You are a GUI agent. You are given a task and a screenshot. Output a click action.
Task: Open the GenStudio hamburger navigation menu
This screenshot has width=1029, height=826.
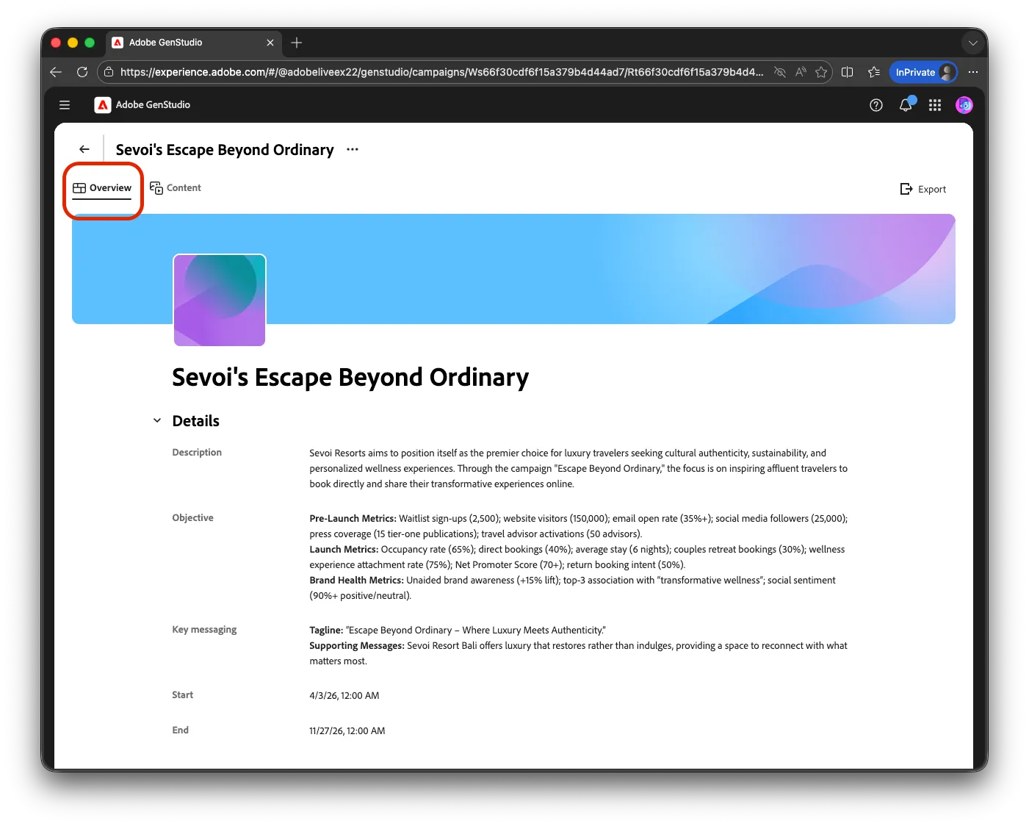pos(65,105)
